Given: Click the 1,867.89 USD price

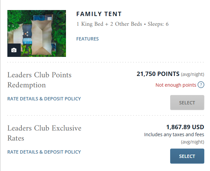Looking at the screenshot, I should [x=185, y=127].
